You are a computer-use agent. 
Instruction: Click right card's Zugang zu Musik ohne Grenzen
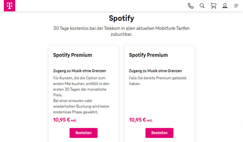(x=155, y=71)
